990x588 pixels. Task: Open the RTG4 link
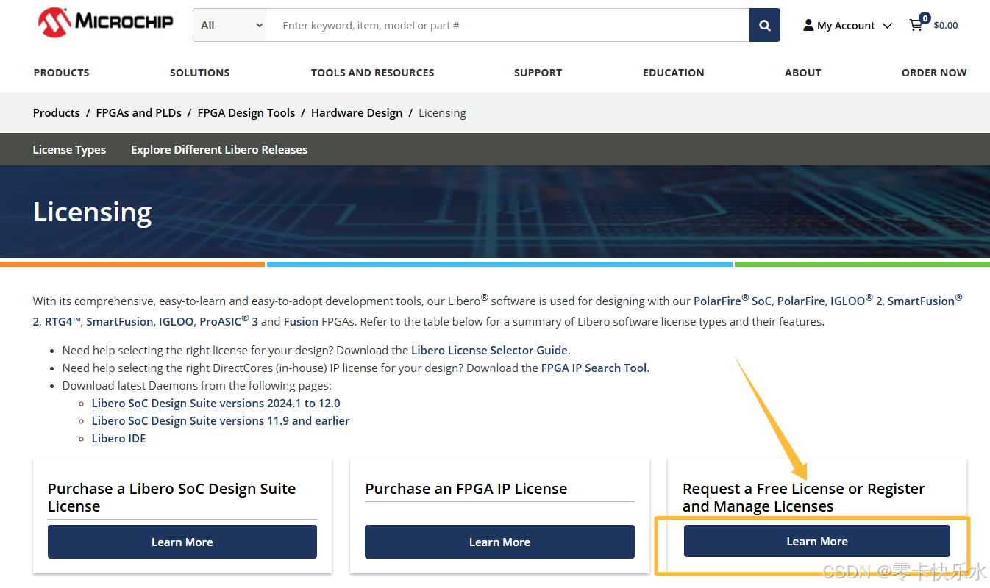click(63, 321)
